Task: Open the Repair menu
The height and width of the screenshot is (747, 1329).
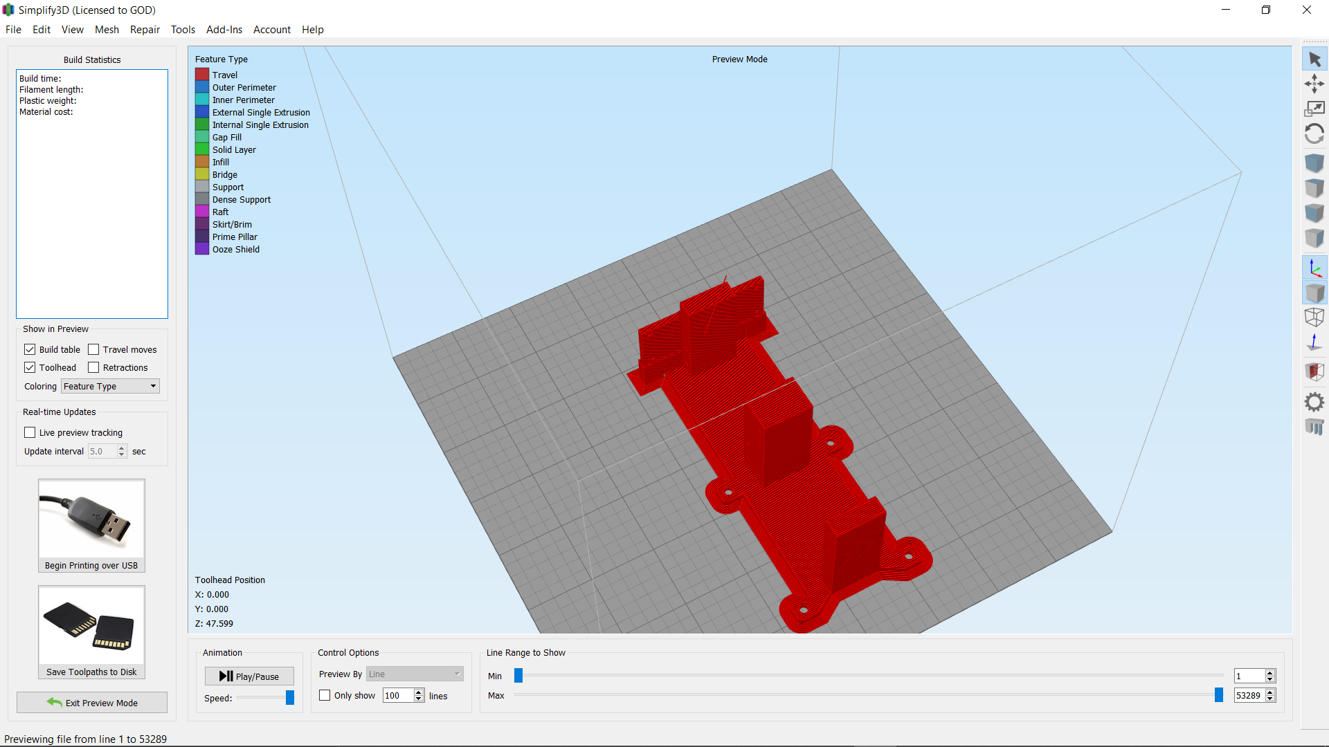Action: (x=145, y=29)
